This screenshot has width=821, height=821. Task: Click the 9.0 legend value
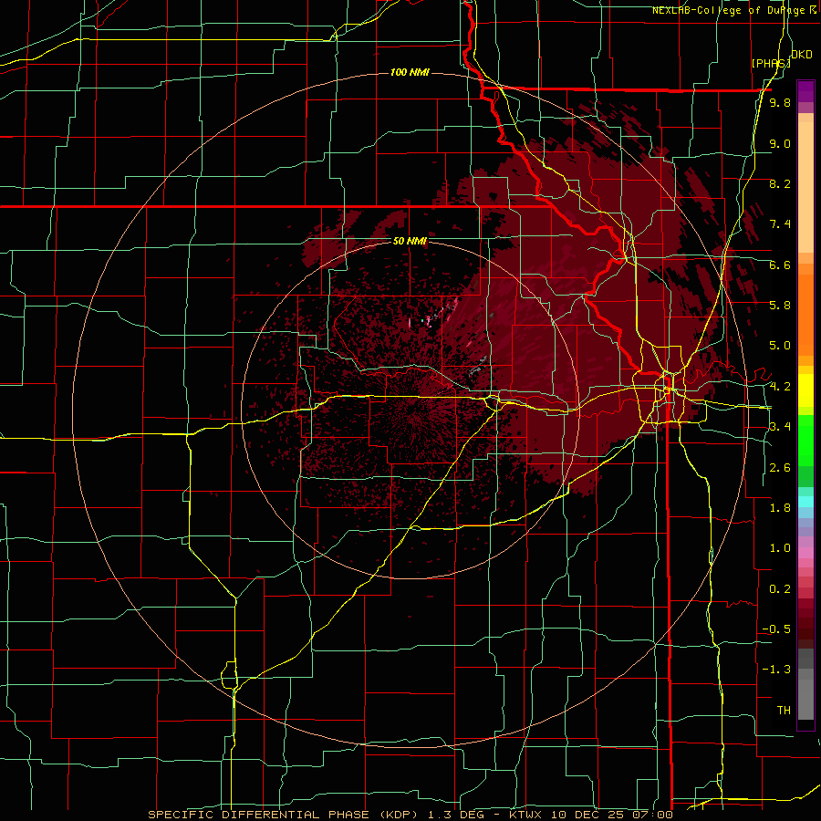pos(780,143)
